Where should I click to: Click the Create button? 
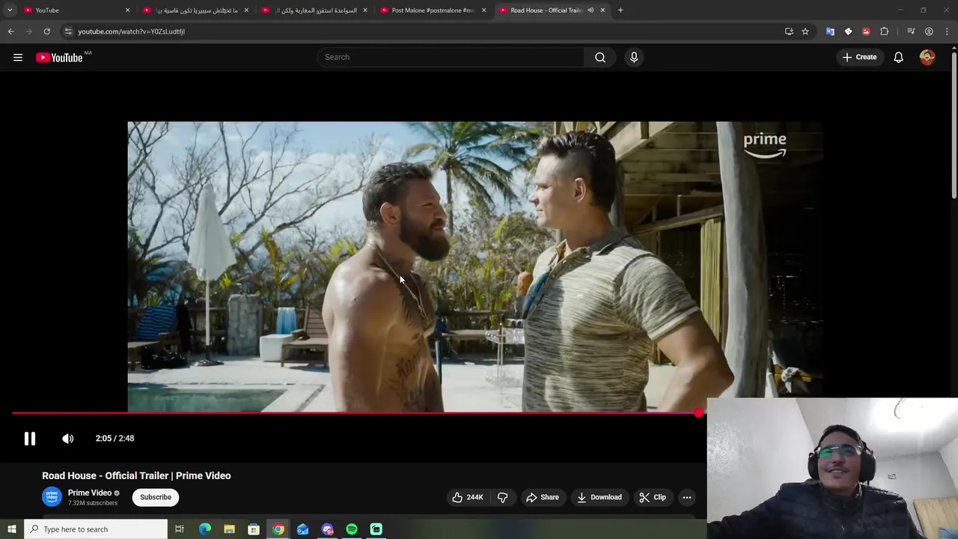(859, 58)
